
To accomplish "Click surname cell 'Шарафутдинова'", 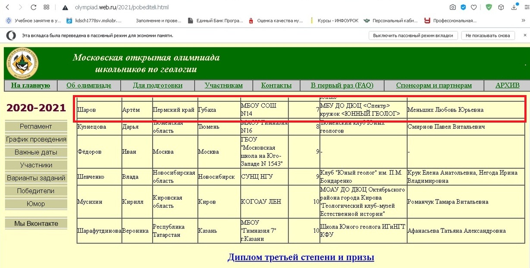I will [99, 231].
